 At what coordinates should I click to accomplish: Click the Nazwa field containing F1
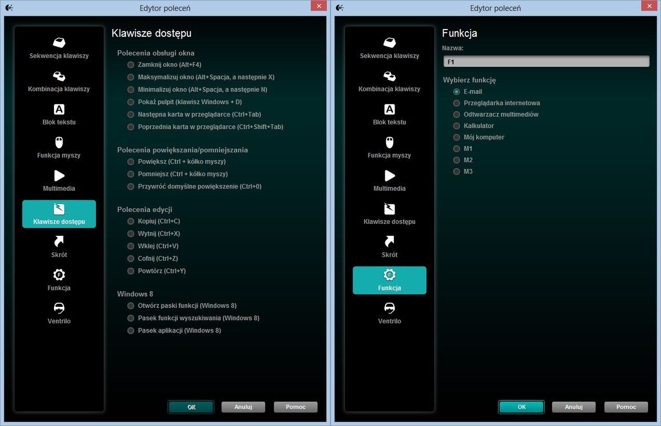click(x=546, y=61)
